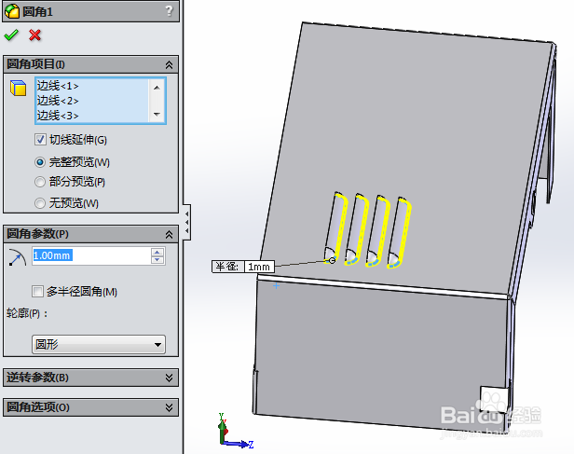Select 边线<3> in the items list
The height and width of the screenshot is (454, 574).
[x=58, y=116]
